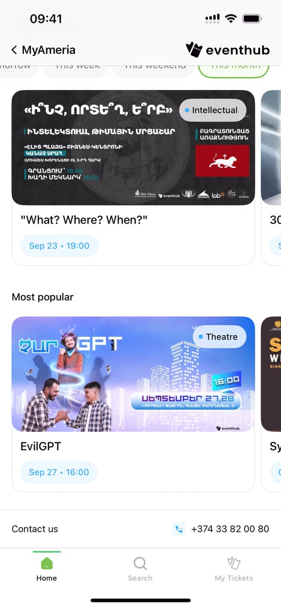The width and height of the screenshot is (281, 608).
Task: Open the My Tickets icon
Action: (234, 563)
